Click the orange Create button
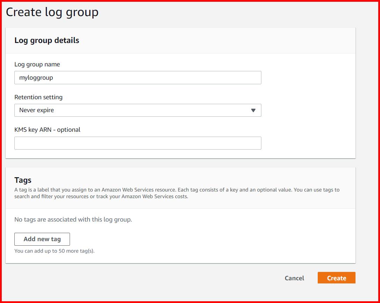This screenshot has height=303, width=380. [336, 278]
